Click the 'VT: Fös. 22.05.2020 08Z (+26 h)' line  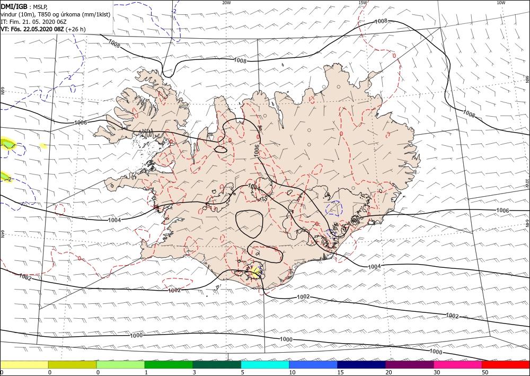43,29
